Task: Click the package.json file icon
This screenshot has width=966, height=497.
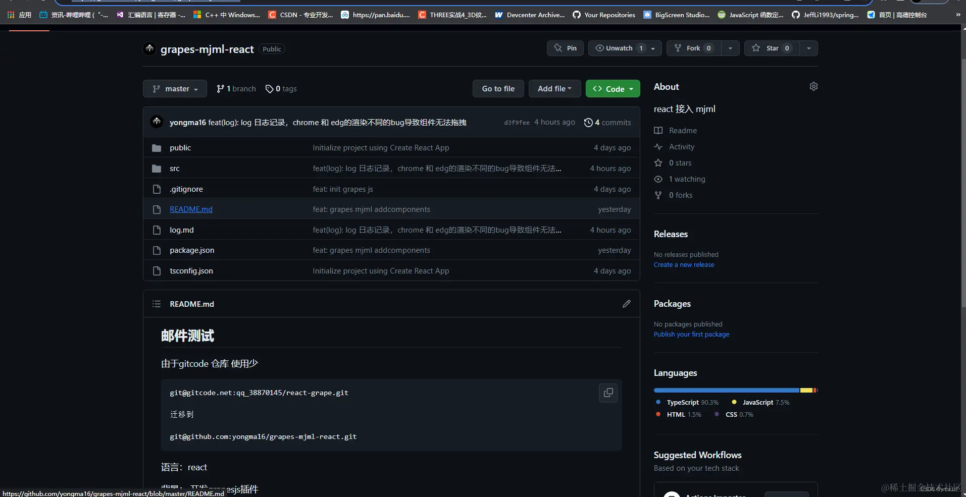Action: (x=157, y=250)
